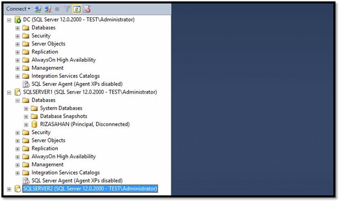Collapse the DC server node
The height and width of the screenshot is (202, 340).
(9, 20)
